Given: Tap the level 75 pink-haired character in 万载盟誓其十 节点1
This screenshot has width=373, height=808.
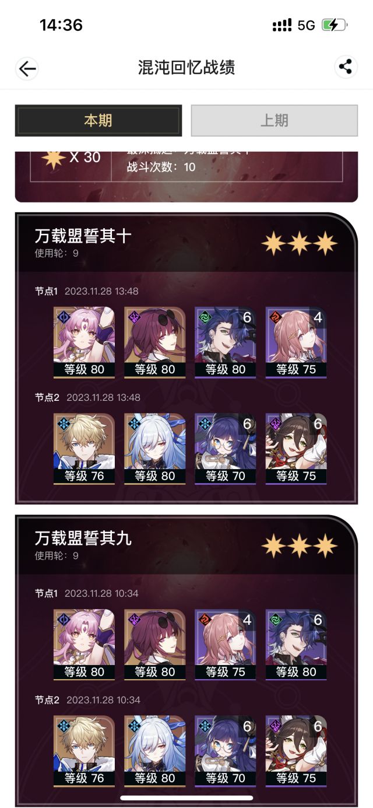Looking at the screenshot, I should (x=296, y=342).
